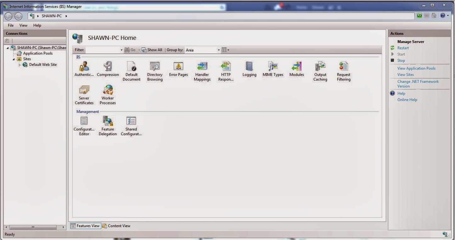Open Directory Browsing settings
The image size is (455, 240).
click(155, 72)
